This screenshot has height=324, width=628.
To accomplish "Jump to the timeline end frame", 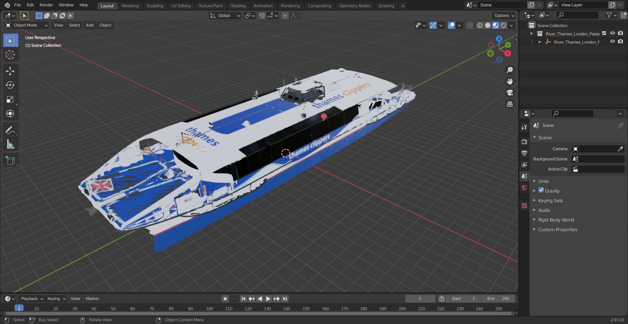I will click(x=285, y=299).
